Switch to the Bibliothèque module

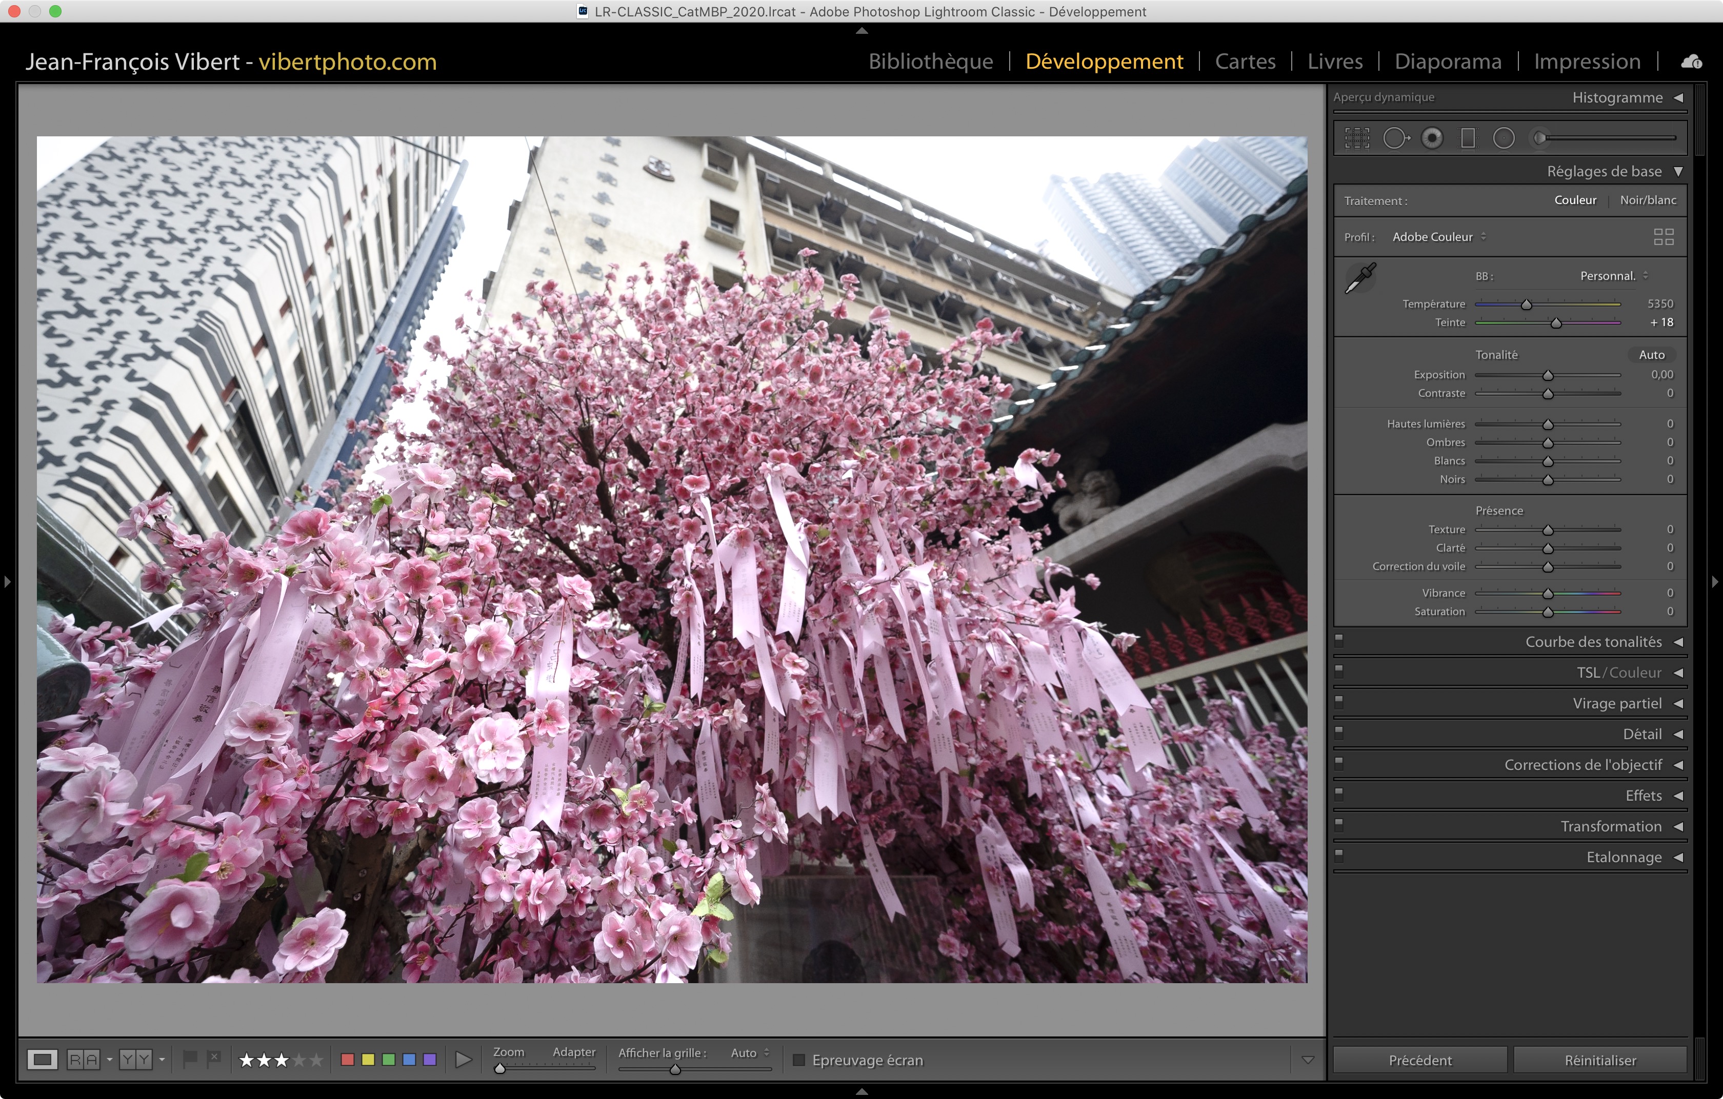click(x=930, y=62)
